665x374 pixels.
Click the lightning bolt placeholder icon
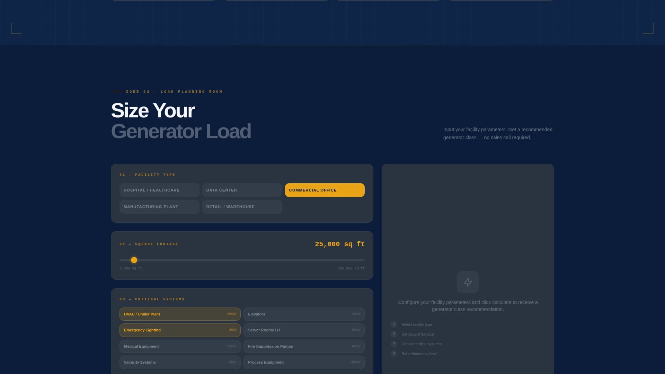click(x=468, y=282)
